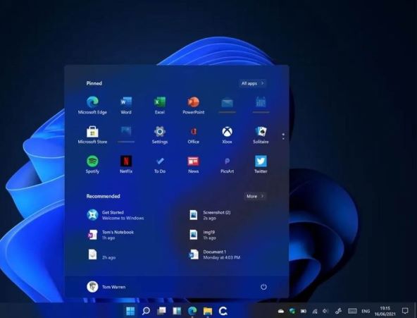
Task: Open the img19 recommended file
Action: pos(202,235)
